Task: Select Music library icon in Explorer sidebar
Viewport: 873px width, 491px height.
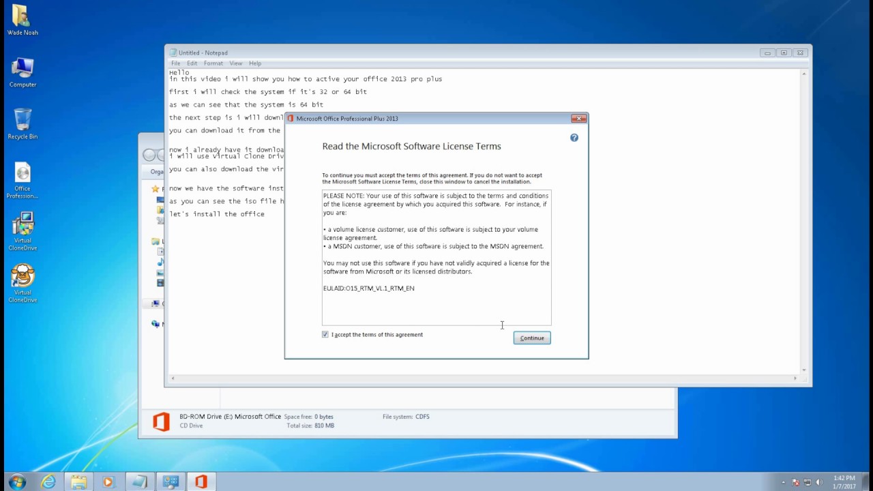Action: click(160, 263)
